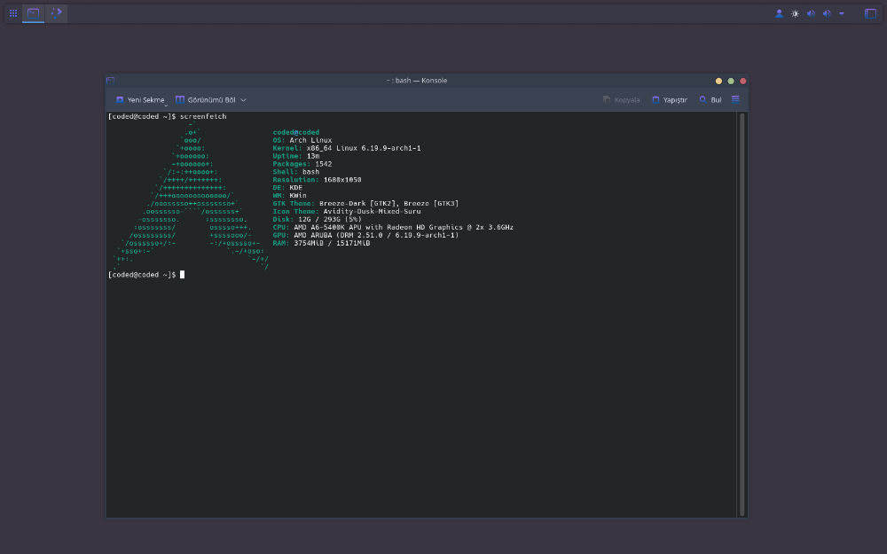The image size is (887, 554).
Task: Select the Konsole task in the panel
Action: [34, 13]
